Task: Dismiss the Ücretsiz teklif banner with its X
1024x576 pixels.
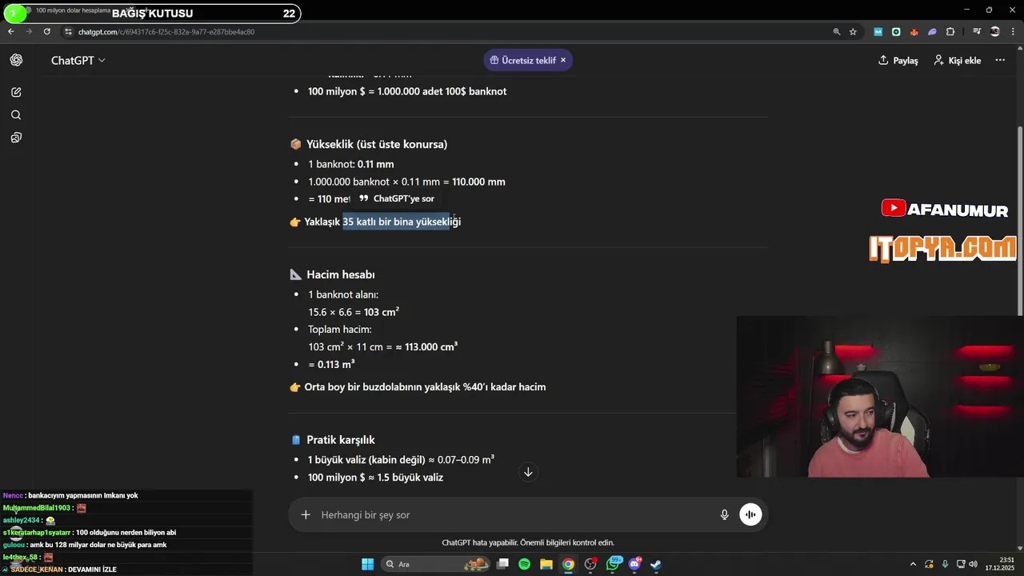Action: pos(563,60)
